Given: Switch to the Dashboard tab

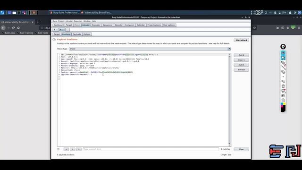Looking at the screenshot, I should (59, 25).
